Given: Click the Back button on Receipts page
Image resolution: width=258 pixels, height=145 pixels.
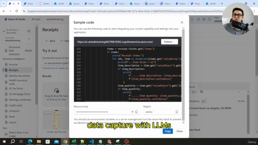Looking at the screenshot, I should click(x=50, y=41).
